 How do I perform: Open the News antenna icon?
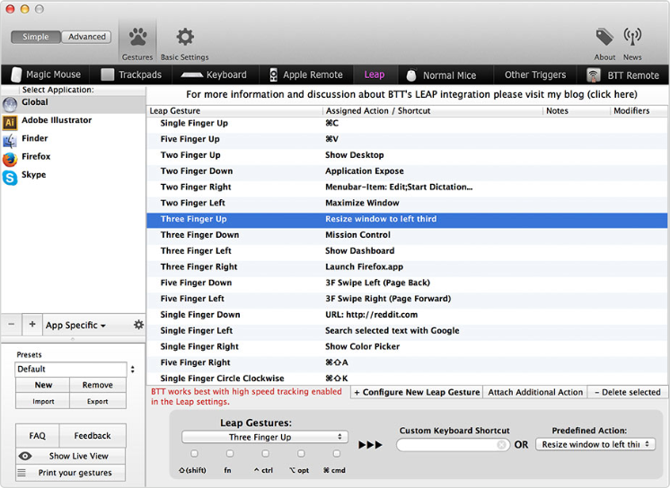click(632, 37)
